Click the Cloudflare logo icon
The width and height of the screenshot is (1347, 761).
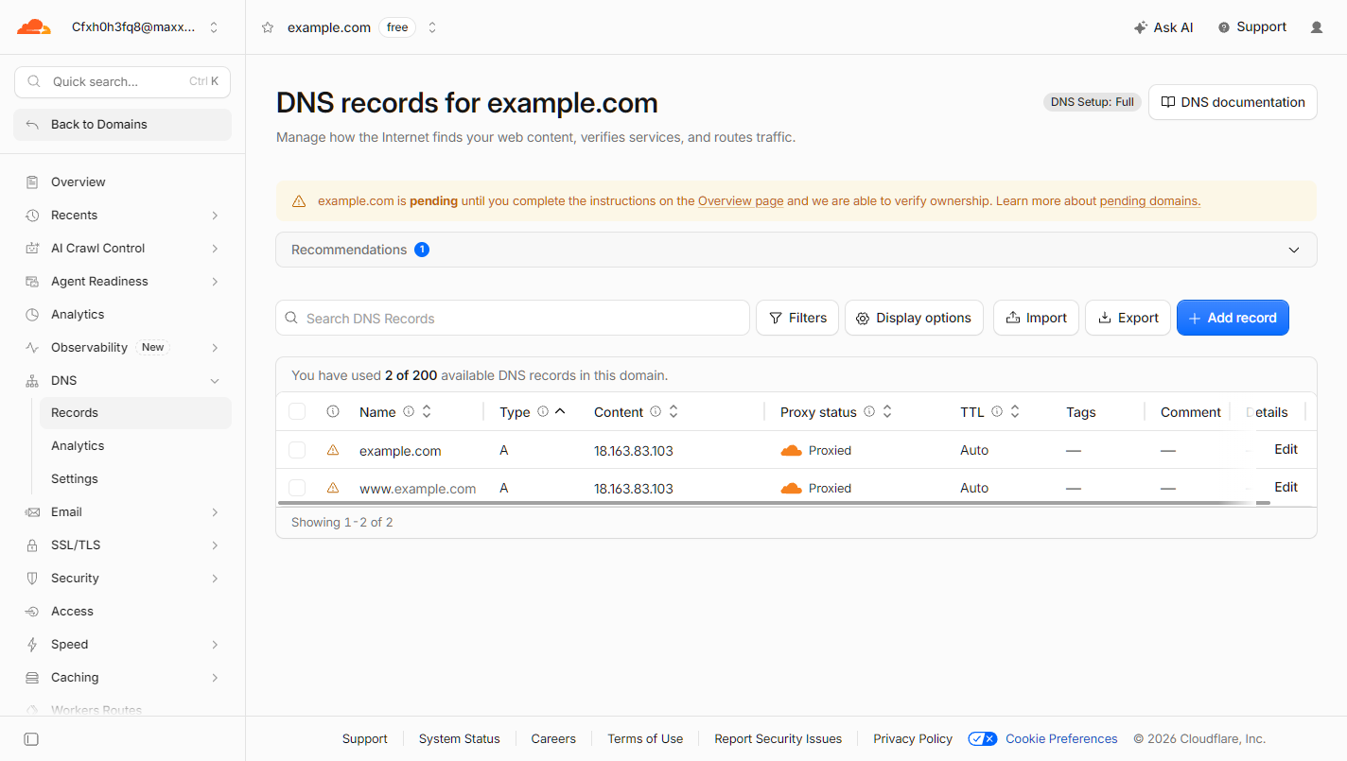coord(34,27)
